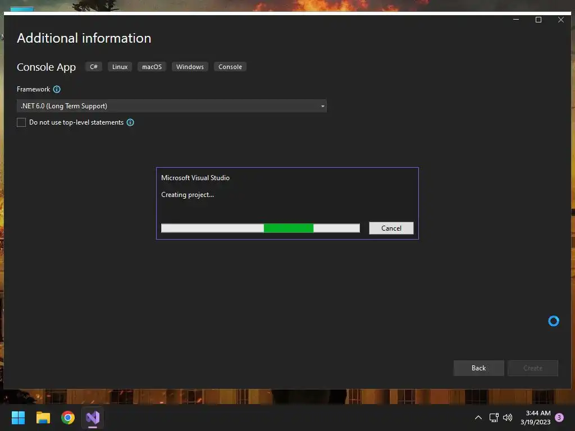Open network status tray icon

point(494,418)
